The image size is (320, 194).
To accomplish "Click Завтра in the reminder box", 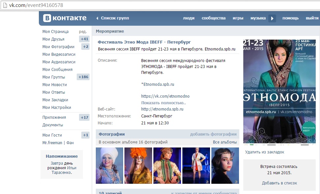I will click(57, 163).
